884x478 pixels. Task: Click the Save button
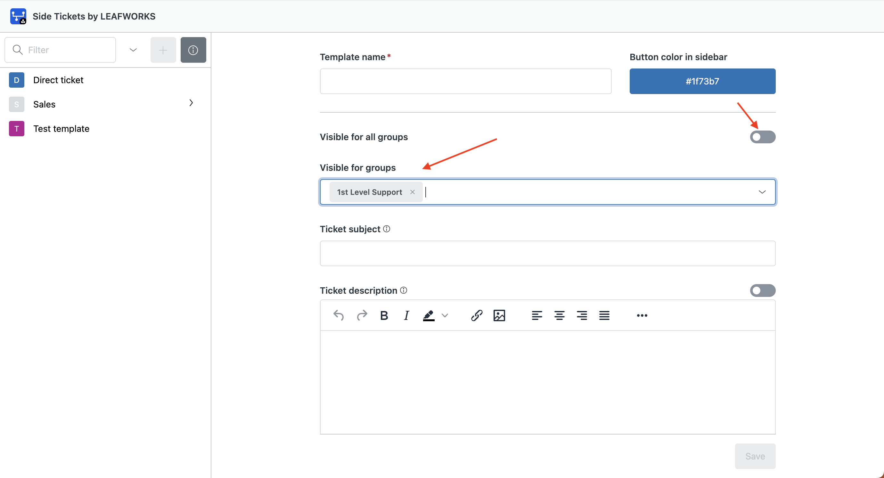click(755, 456)
